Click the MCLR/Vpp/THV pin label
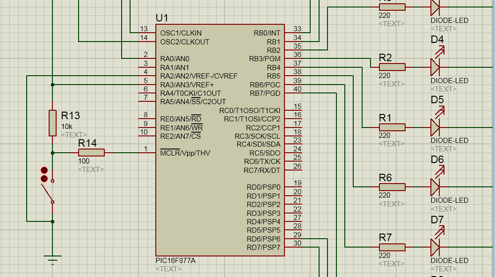This screenshot has height=277, width=495. coord(185,153)
